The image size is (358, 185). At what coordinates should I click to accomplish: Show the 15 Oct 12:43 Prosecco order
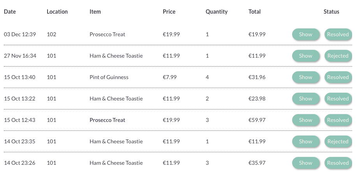[x=306, y=120]
